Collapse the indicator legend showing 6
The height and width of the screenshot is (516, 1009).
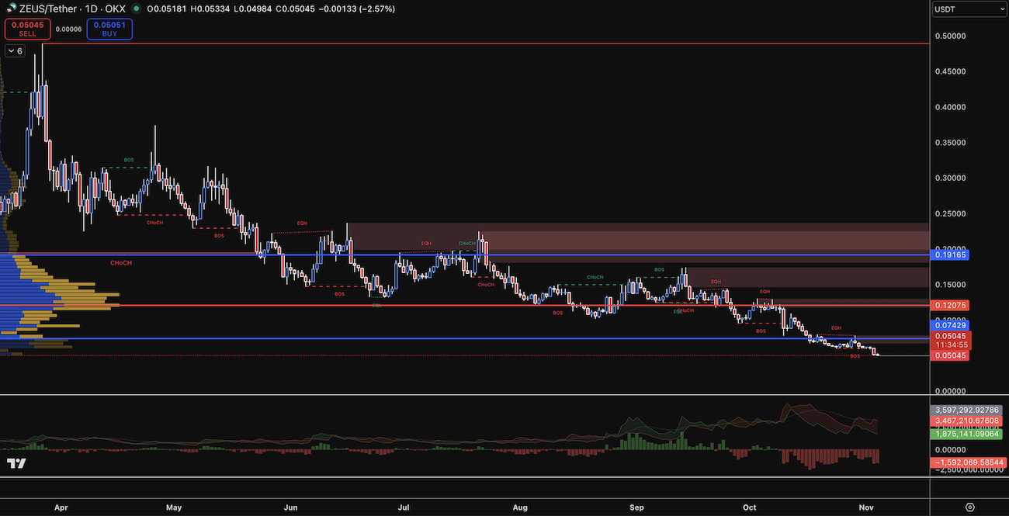(x=15, y=50)
